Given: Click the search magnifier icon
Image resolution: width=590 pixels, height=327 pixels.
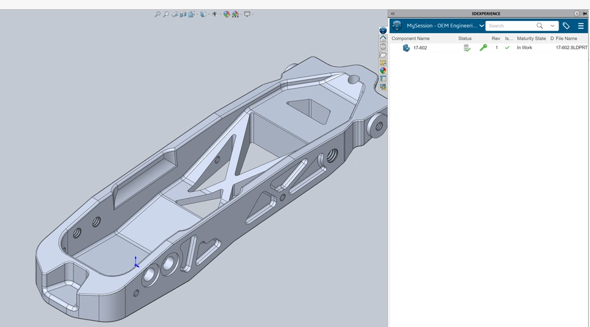Looking at the screenshot, I should (540, 26).
